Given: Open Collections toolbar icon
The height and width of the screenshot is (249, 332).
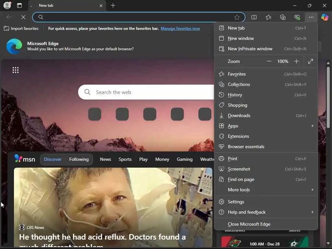Looking at the screenshot, I should (283, 17).
